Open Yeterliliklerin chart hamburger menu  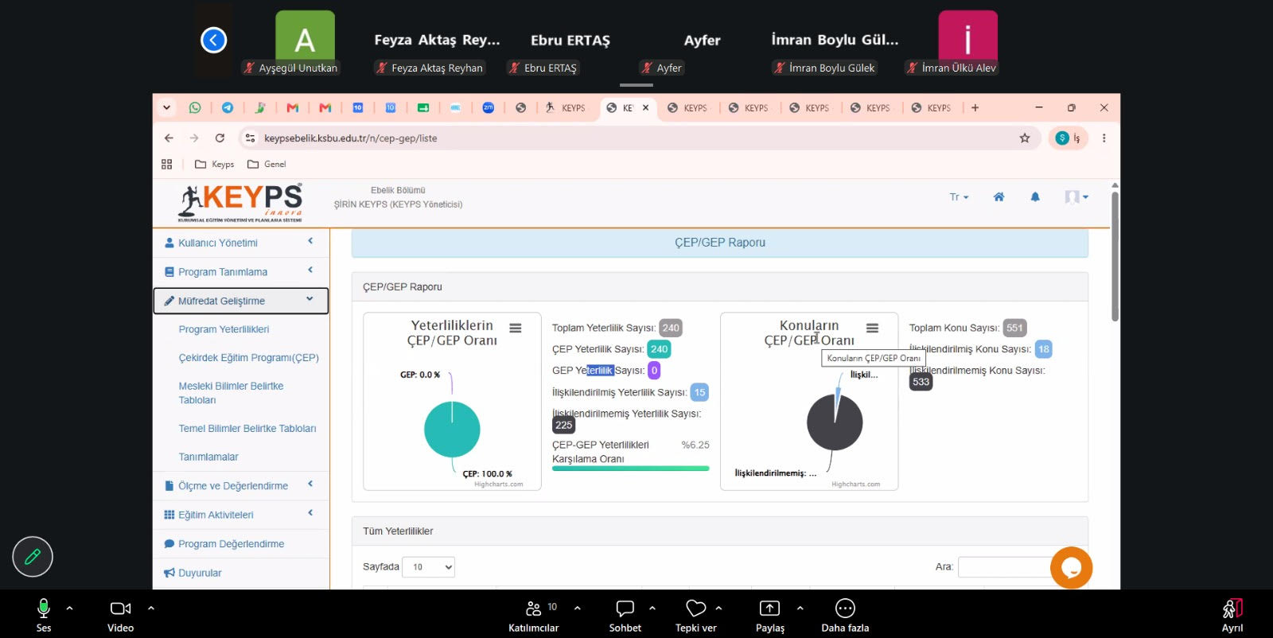[516, 328]
